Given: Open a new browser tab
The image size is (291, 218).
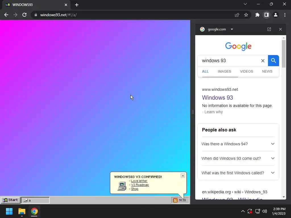Looking at the screenshot, I should [x=77, y=5].
